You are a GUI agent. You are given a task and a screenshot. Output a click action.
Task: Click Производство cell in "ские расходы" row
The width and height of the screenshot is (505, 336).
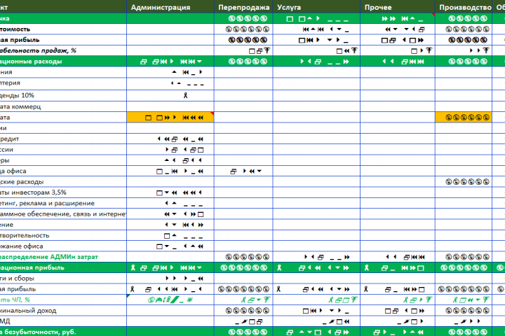point(464,182)
